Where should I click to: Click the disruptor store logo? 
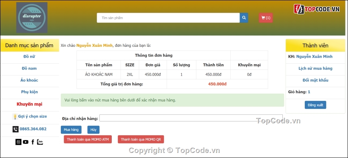coord(32,18)
